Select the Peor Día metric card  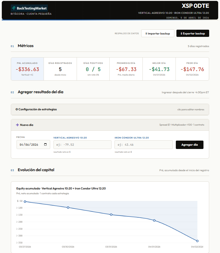pos(192,69)
